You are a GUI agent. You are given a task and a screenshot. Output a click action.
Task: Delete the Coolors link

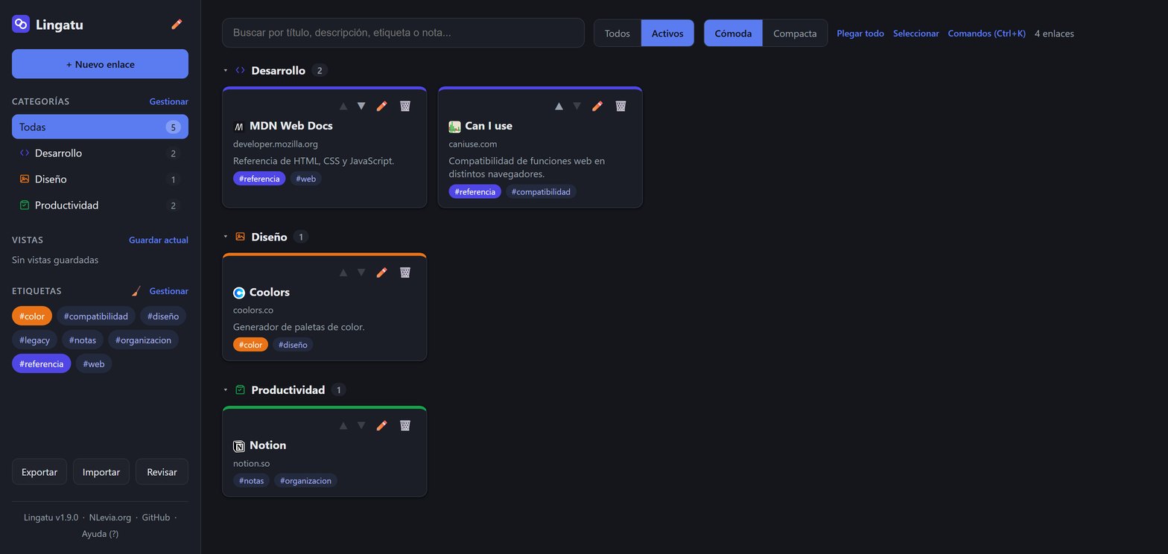click(x=405, y=273)
